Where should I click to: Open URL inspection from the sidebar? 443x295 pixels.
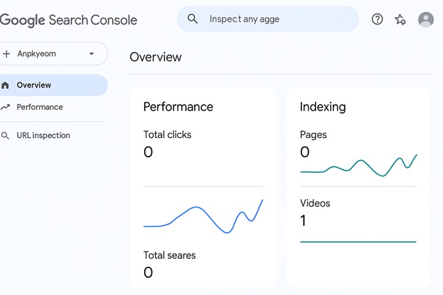coord(44,136)
